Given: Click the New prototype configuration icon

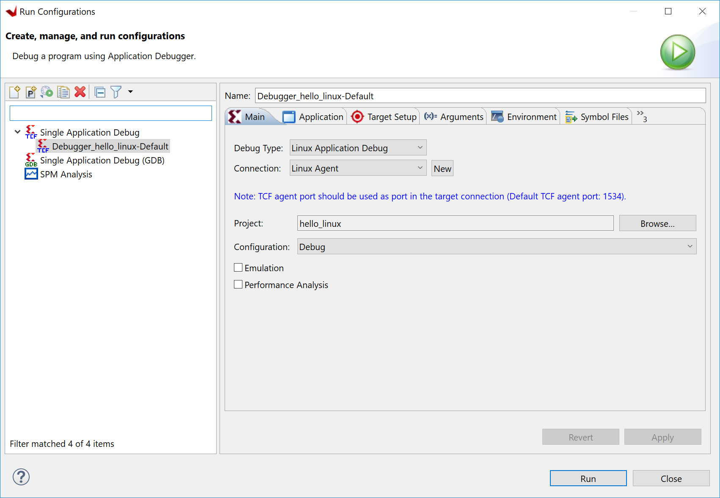Looking at the screenshot, I should coord(31,92).
